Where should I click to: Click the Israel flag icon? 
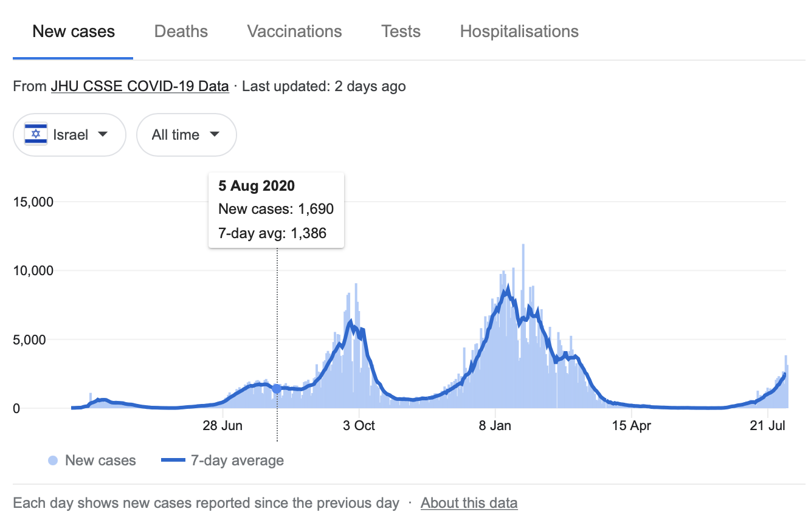click(x=36, y=134)
